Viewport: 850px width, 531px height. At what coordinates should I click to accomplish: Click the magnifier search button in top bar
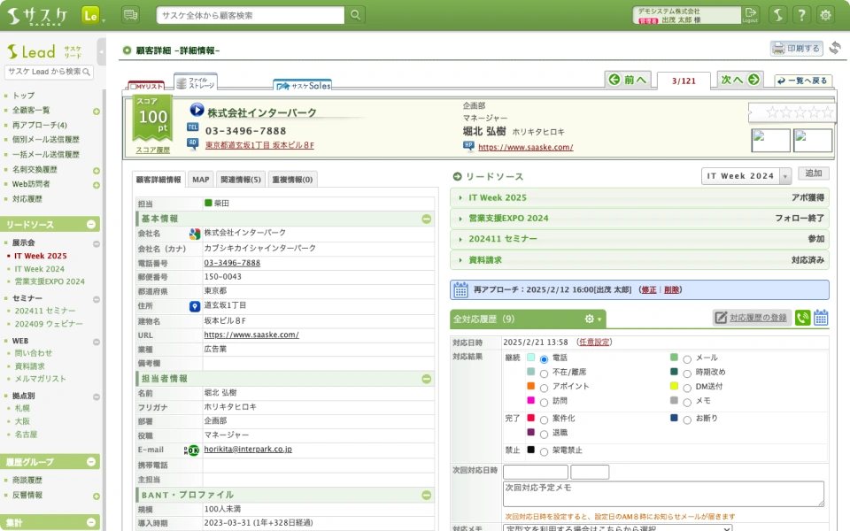(x=354, y=15)
